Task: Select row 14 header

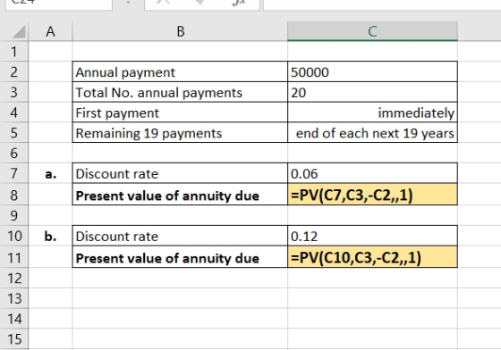Action: point(14,319)
